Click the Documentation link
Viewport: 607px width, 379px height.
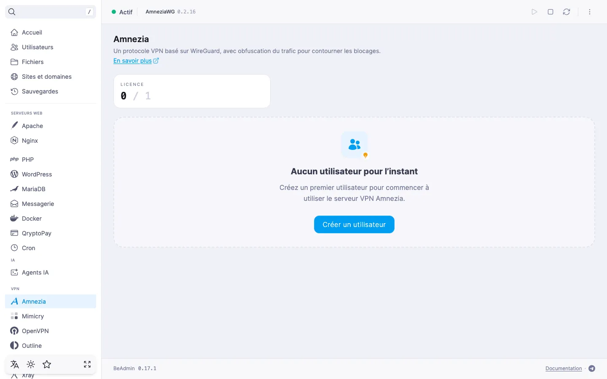[x=564, y=368]
